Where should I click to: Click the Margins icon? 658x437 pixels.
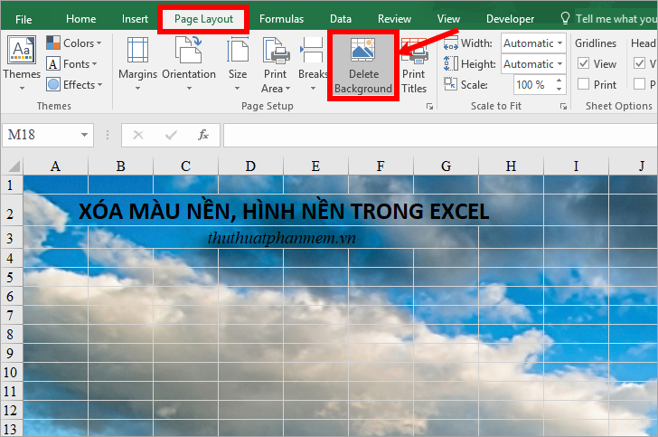[137, 50]
